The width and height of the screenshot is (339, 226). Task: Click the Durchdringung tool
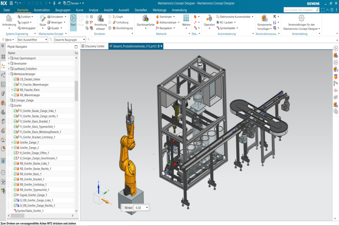coord(122,28)
